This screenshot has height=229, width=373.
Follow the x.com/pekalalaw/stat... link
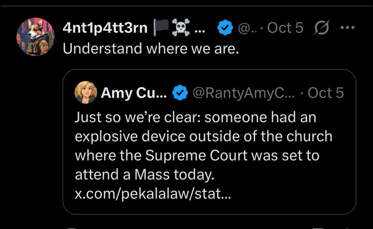[153, 194]
